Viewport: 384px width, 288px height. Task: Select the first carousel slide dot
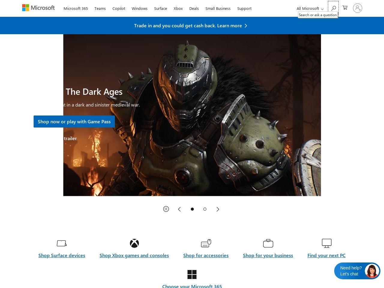click(192, 209)
